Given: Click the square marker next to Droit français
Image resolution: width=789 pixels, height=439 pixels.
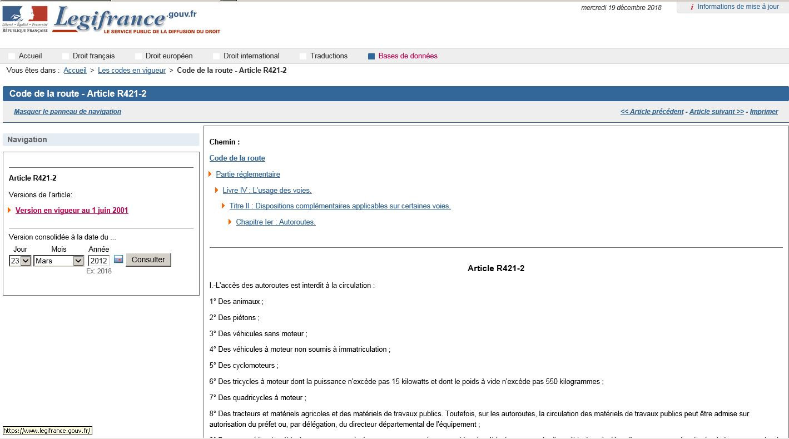Looking at the screenshot, I should pos(66,56).
